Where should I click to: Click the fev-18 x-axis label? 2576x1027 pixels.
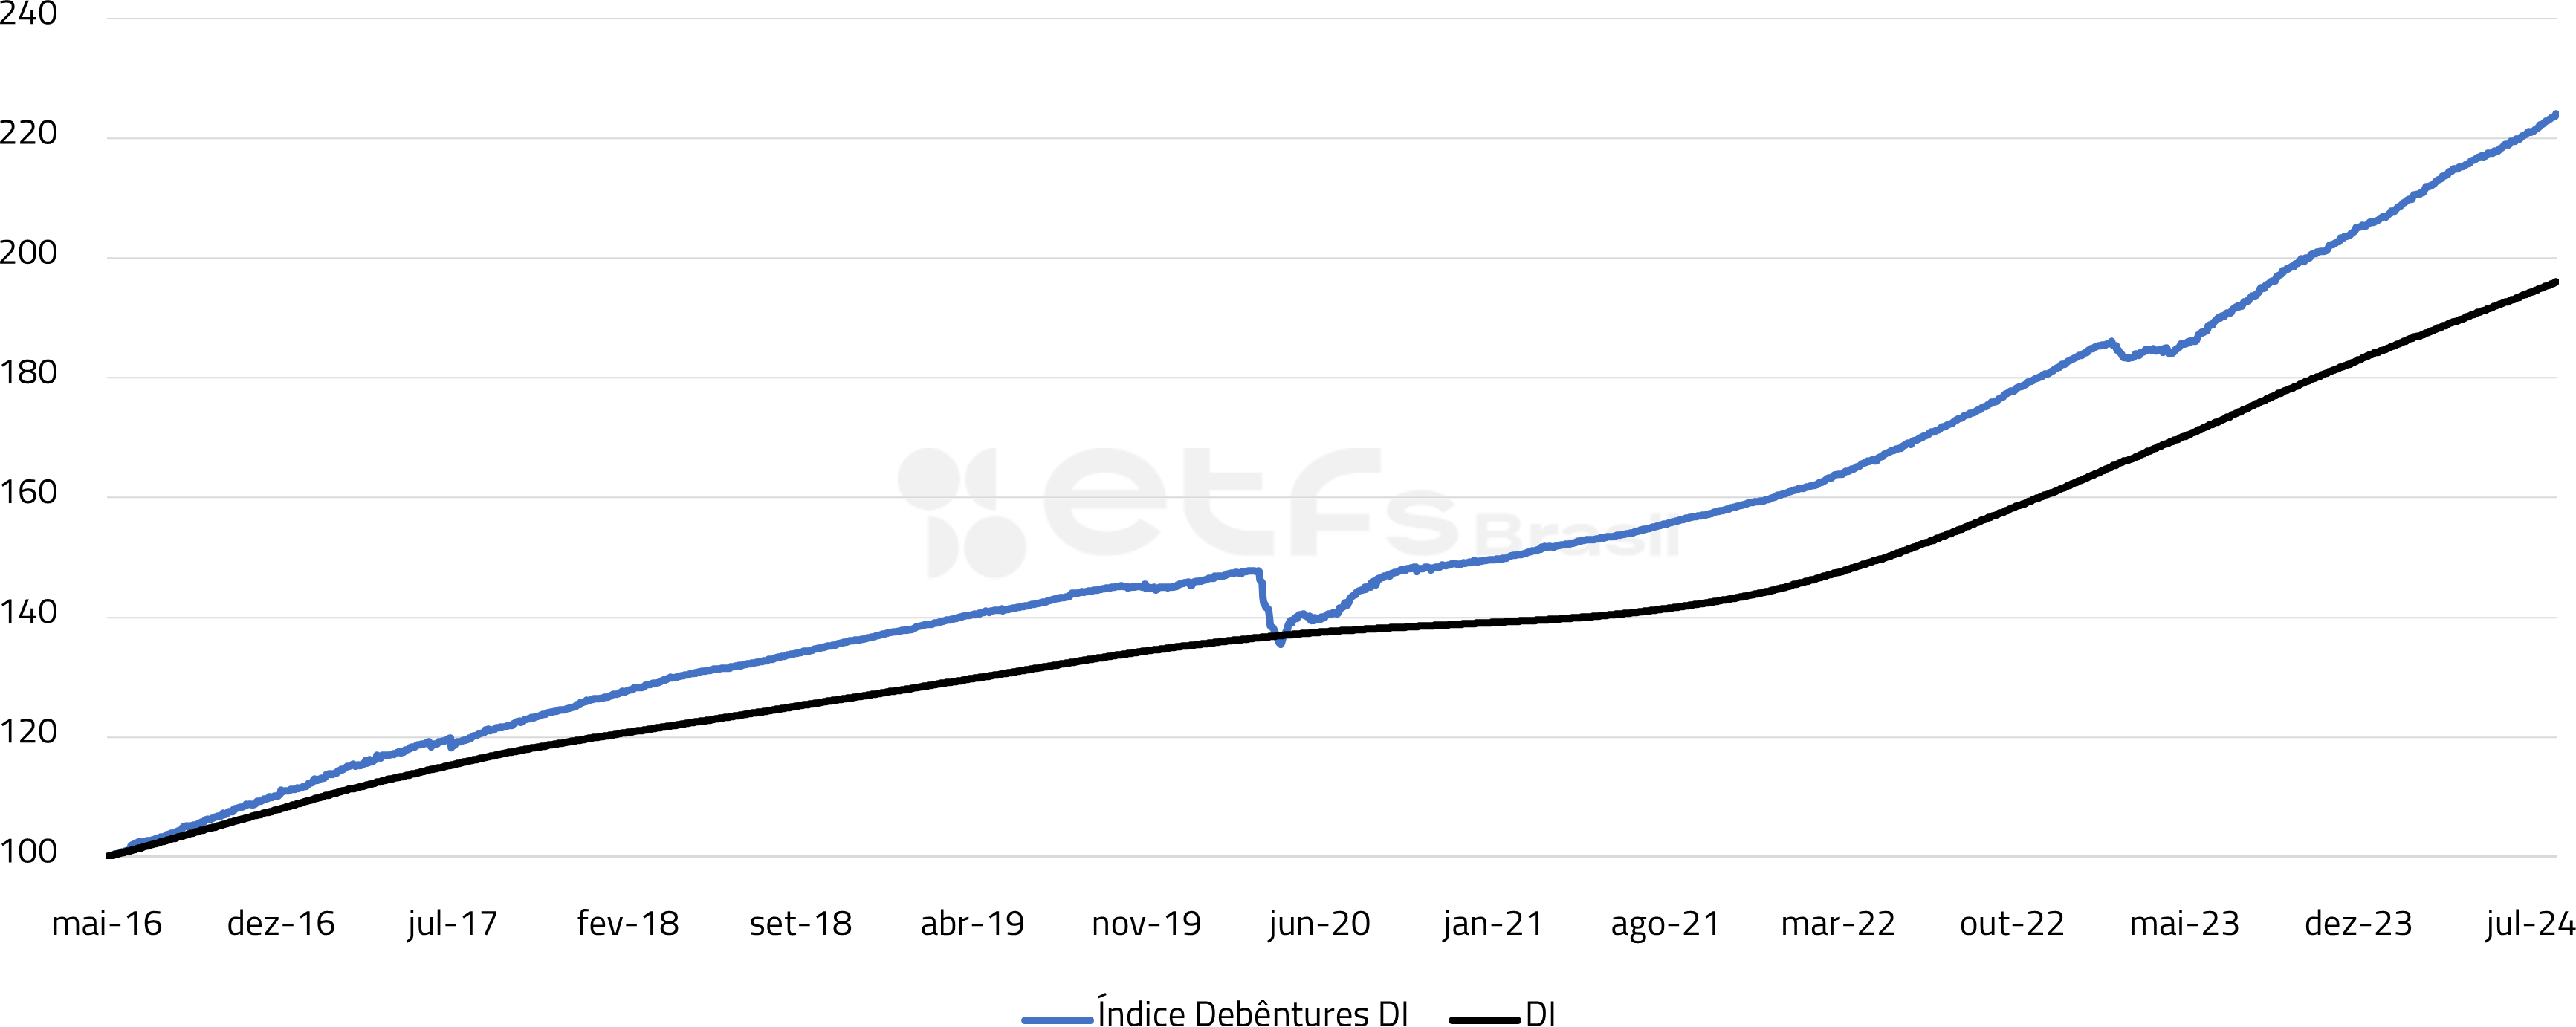(x=627, y=923)
